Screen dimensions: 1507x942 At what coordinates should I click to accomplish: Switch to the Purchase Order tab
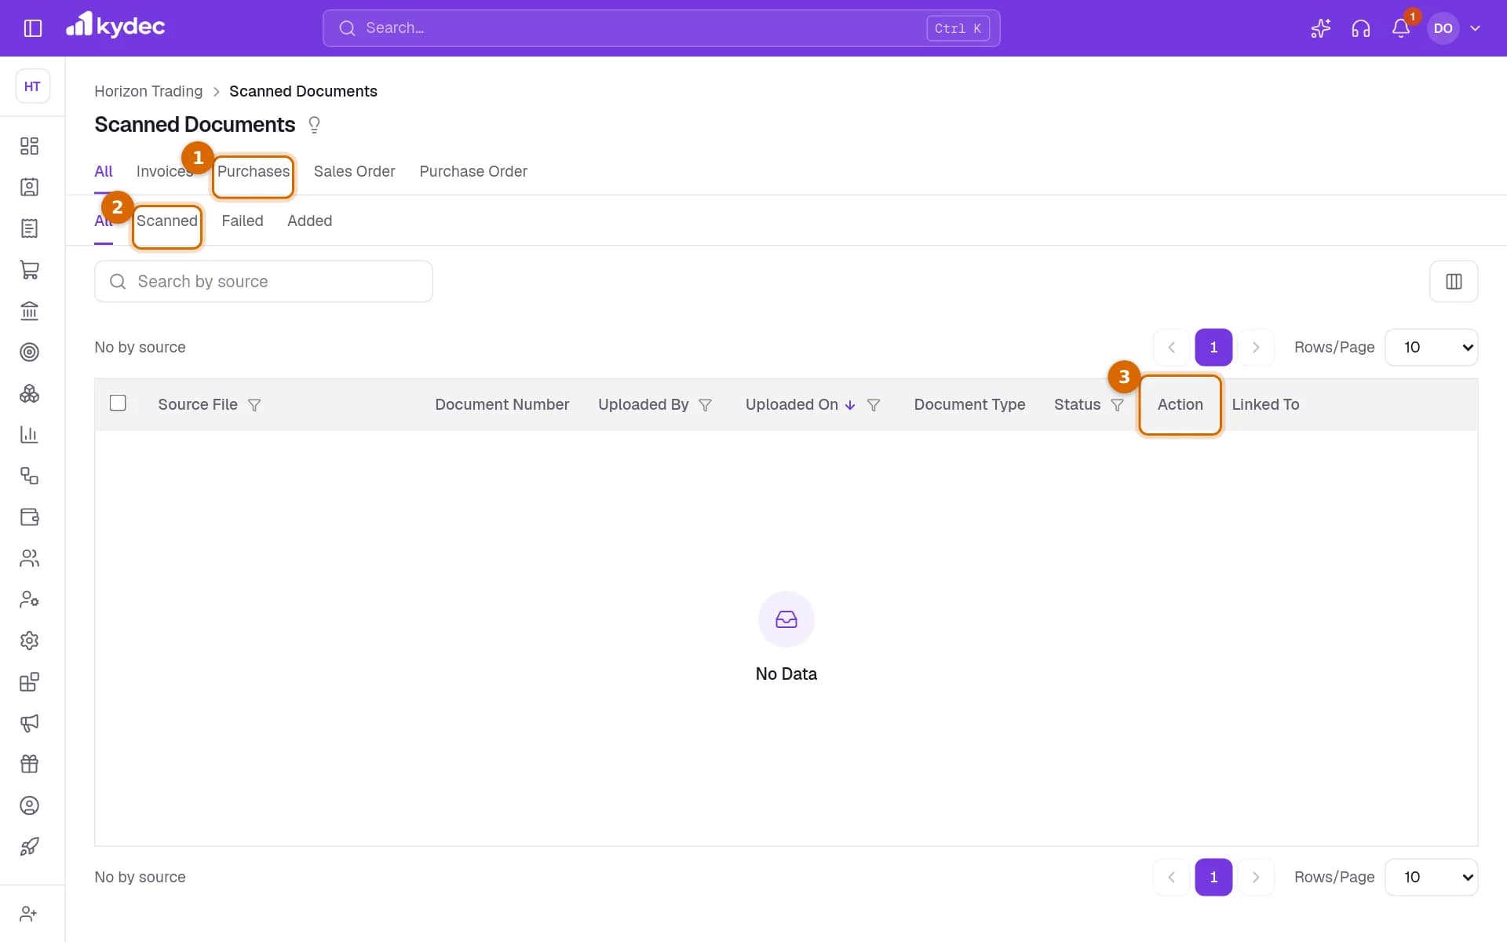473,171
